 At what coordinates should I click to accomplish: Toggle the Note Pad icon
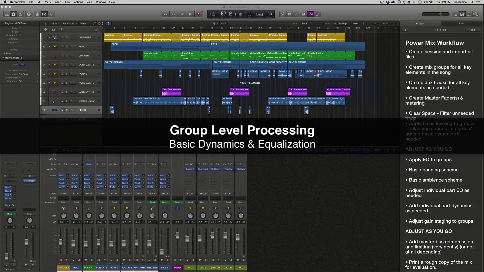462,14
